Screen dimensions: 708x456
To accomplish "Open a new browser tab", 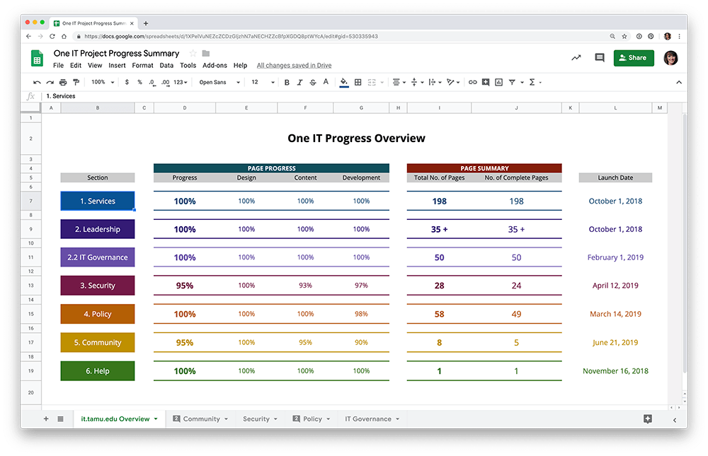I will click(146, 23).
